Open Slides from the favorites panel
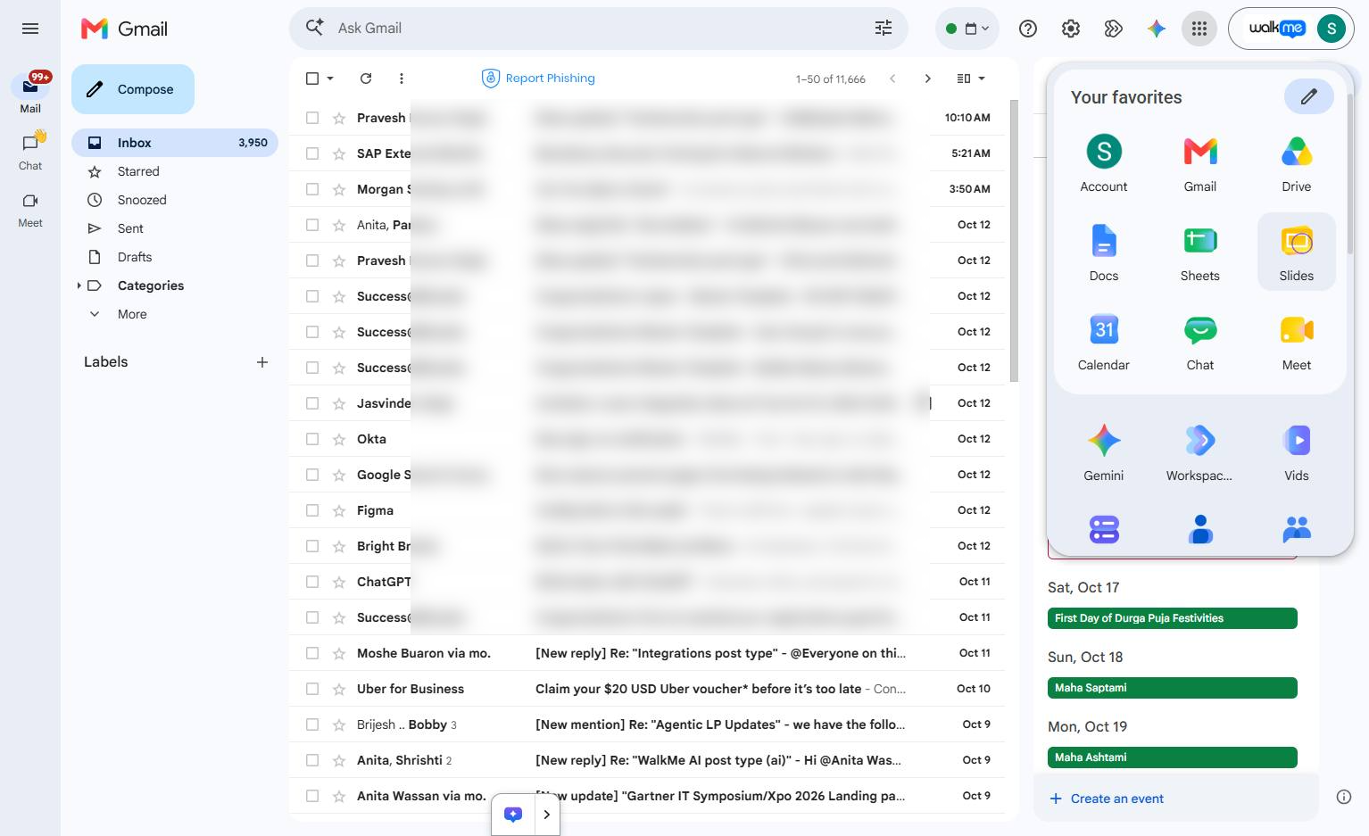The height and width of the screenshot is (836, 1369). click(1296, 252)
